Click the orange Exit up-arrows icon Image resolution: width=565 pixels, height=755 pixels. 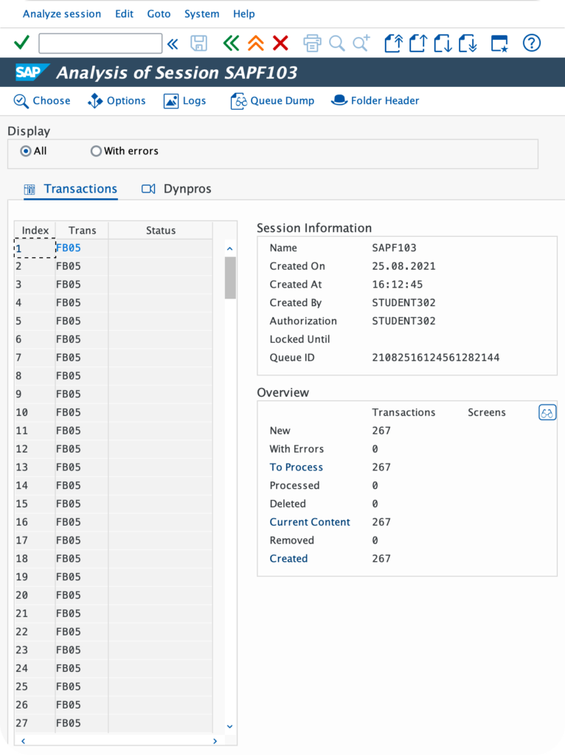(x=256, y=44)
